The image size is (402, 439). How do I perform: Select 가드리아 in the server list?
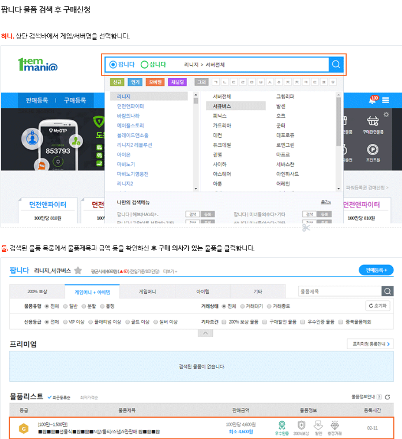[x=221, y=126]
